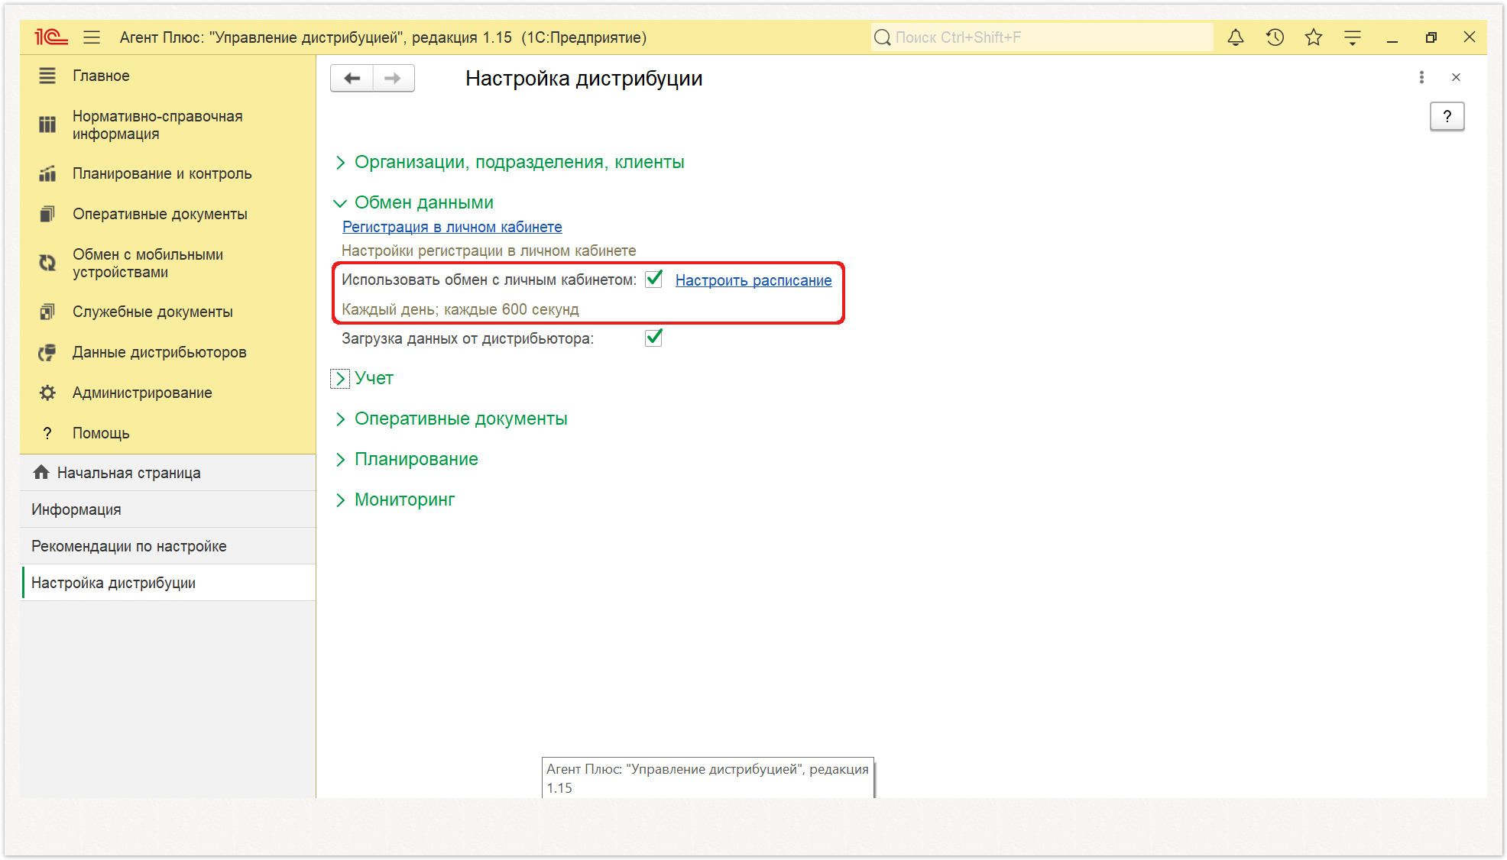The height and width of the screenshot is (860, 1507).
Task: Open the hamburger main menu icon
Action: [92, 37]
